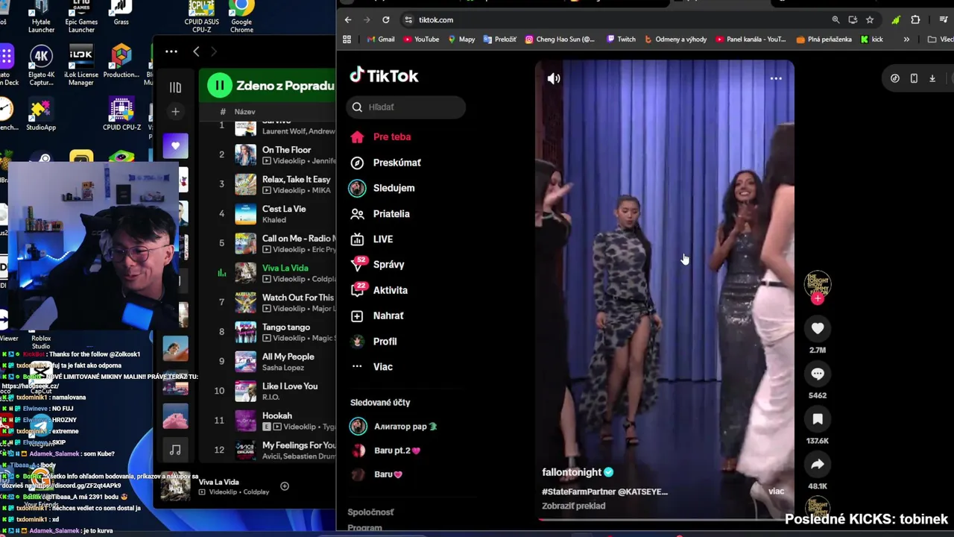Share the video with arrow icon

818,465
